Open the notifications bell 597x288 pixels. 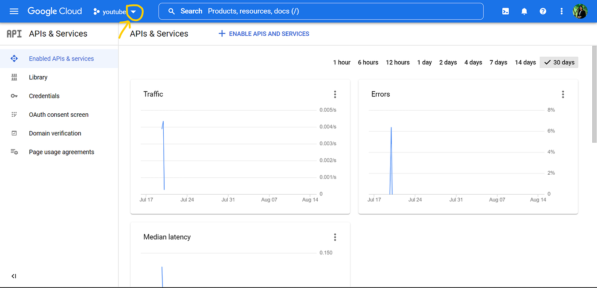tap(524, 12)
